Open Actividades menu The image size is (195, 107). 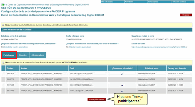tap(136, 2)
